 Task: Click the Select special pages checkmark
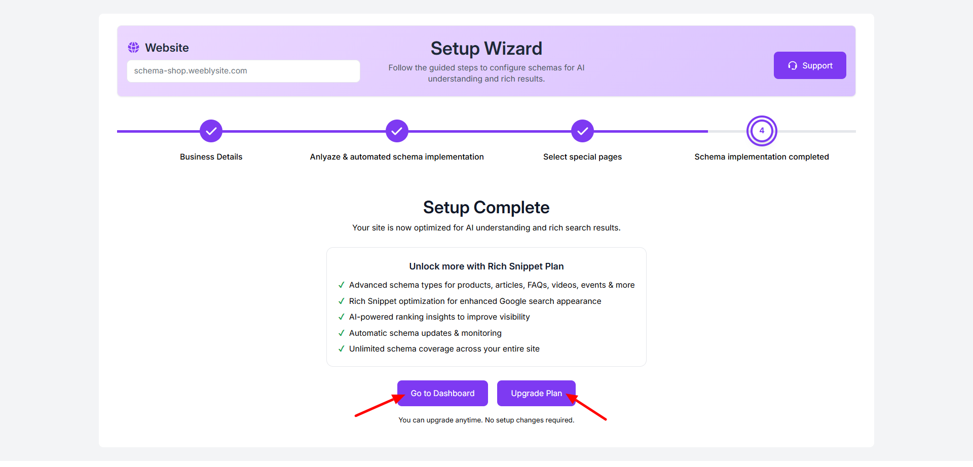click(583, 131)
